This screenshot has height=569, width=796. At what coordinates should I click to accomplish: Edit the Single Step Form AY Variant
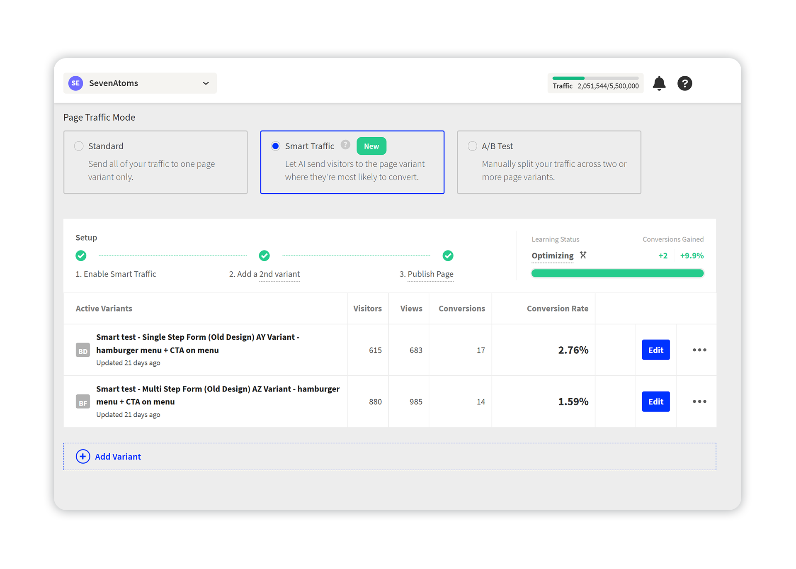[655, 350]
